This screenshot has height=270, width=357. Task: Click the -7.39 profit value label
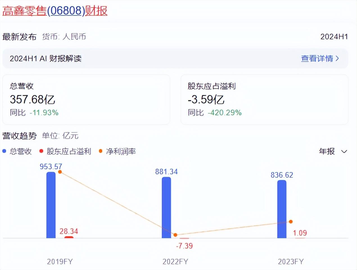[x=184, y=246]
